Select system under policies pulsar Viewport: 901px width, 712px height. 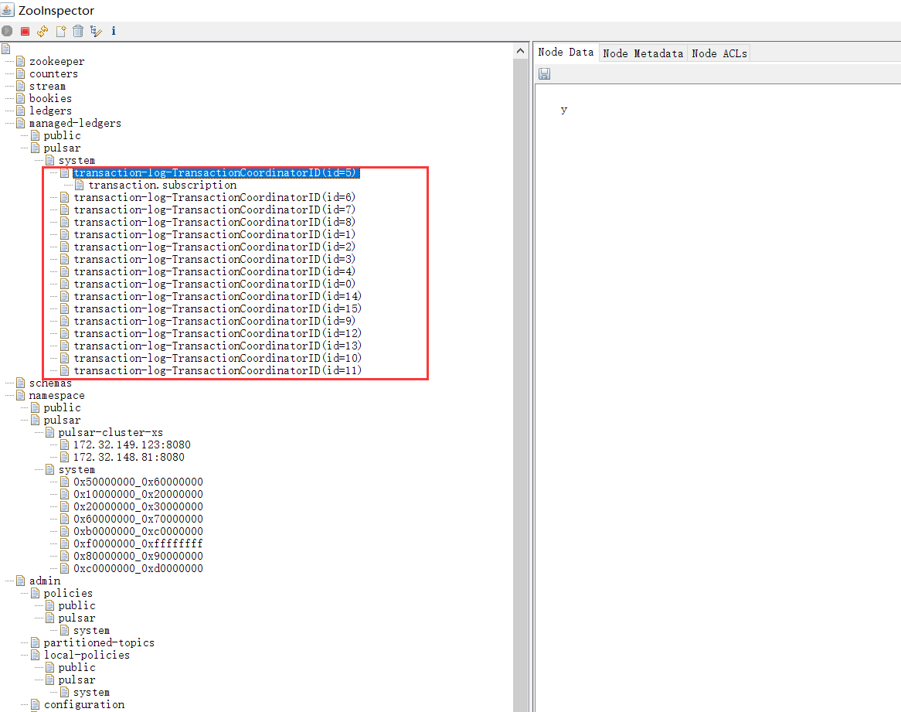(x=91, y=630)
